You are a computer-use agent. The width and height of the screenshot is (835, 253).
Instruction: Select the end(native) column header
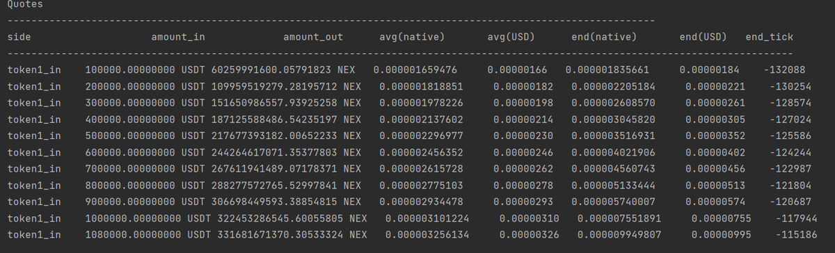pos(604,37)
